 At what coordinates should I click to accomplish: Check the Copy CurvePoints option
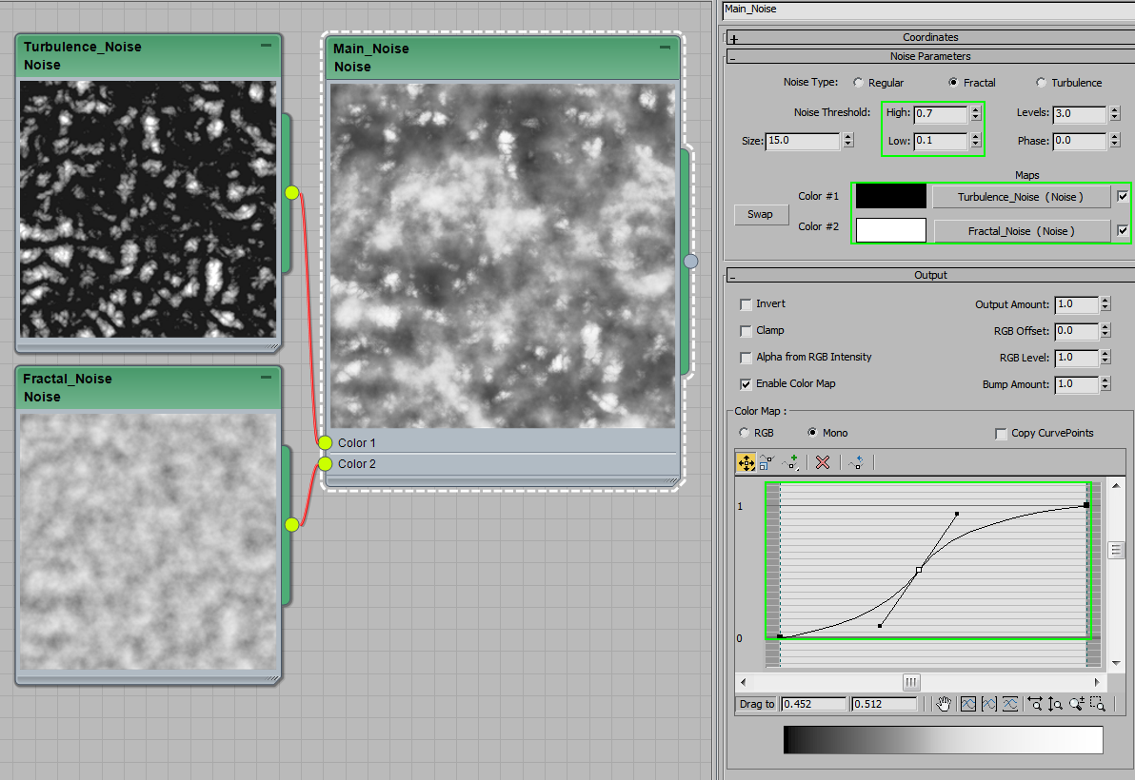tap(1001, 434)
